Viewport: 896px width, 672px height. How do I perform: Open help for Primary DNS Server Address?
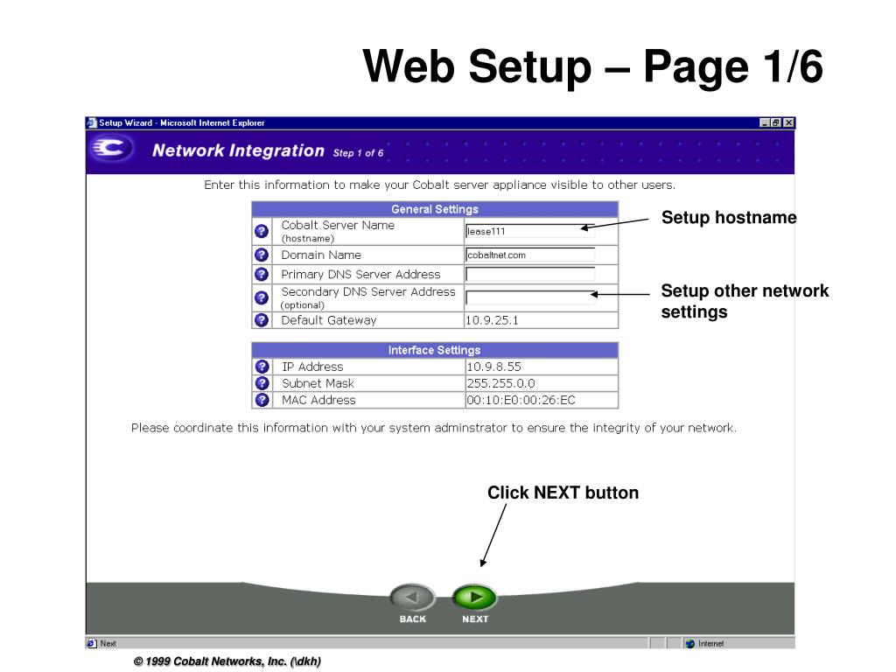(261, 274)
